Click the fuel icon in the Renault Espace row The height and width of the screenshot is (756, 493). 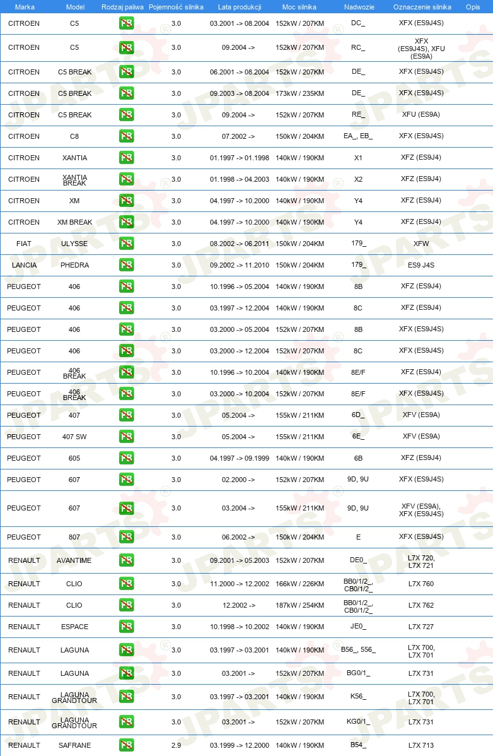pos(127,626)
